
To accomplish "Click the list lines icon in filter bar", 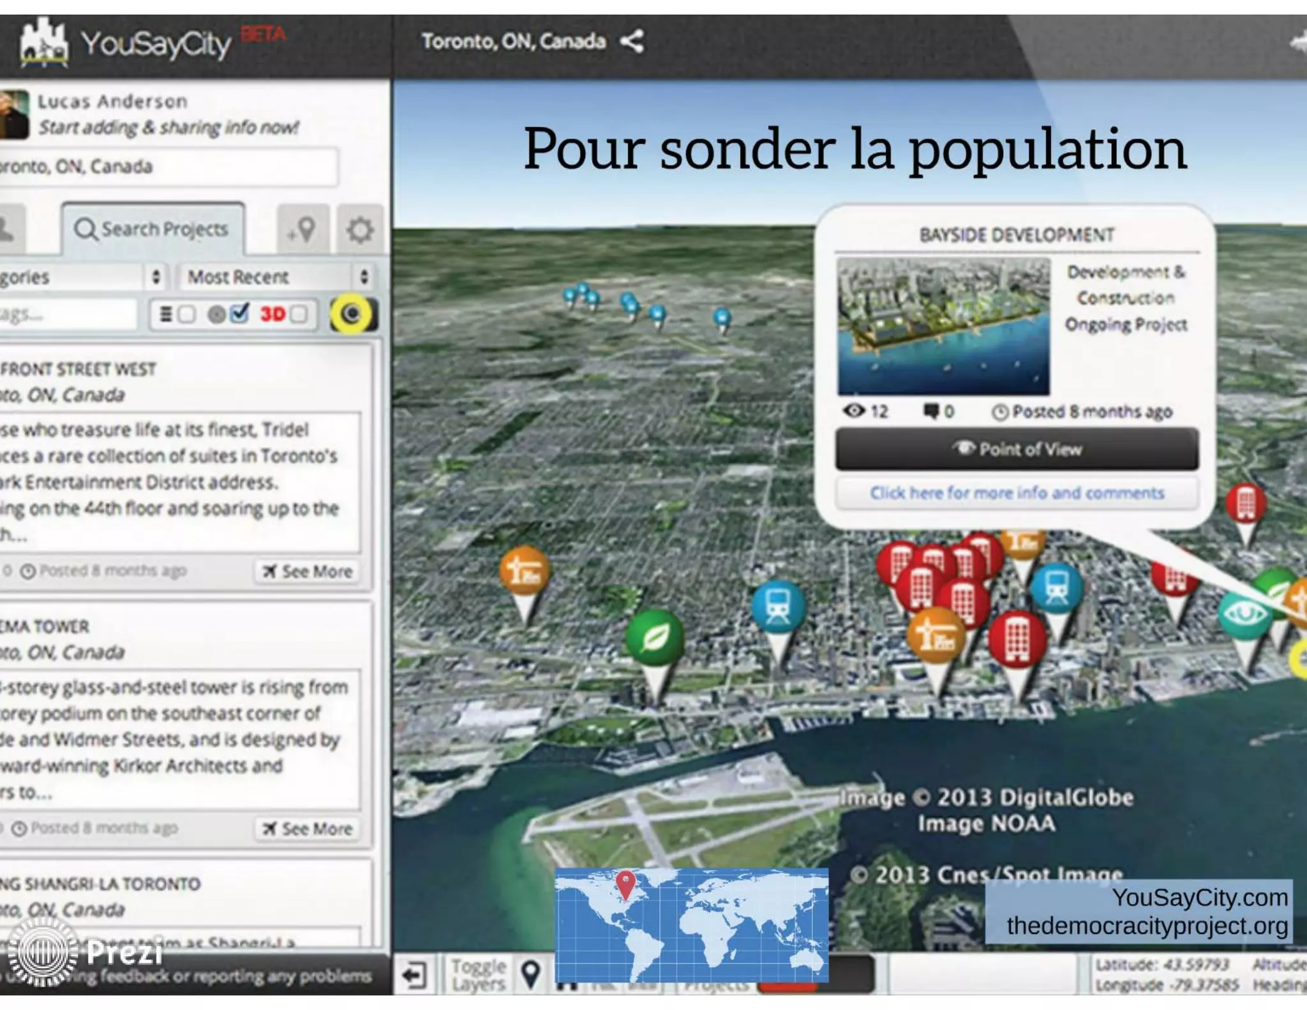I will (166, 314).
